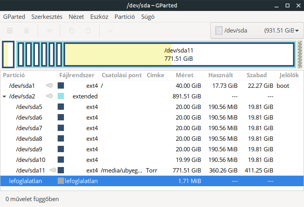Click the New partition toolbar icon
The image size is (304, 207).
(x=10, y=31)
